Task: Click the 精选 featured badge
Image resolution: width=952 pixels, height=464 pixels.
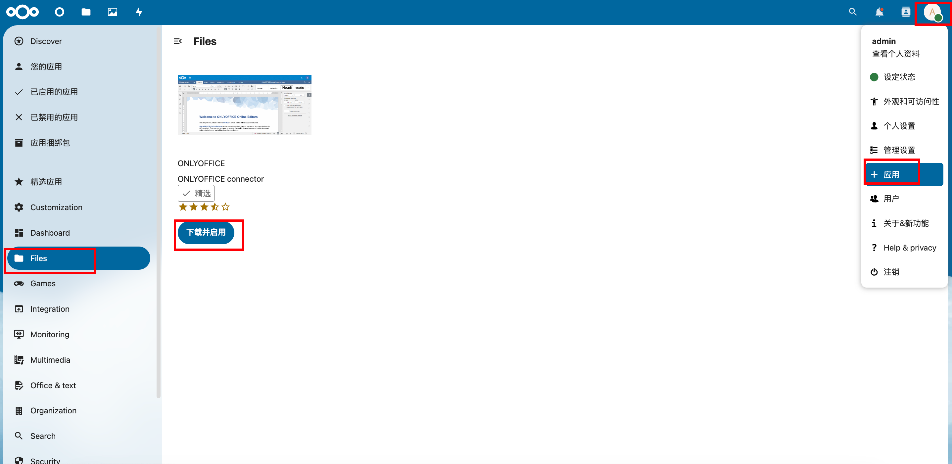Action: 196,193
